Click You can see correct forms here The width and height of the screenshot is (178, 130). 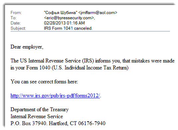point(44,82)
